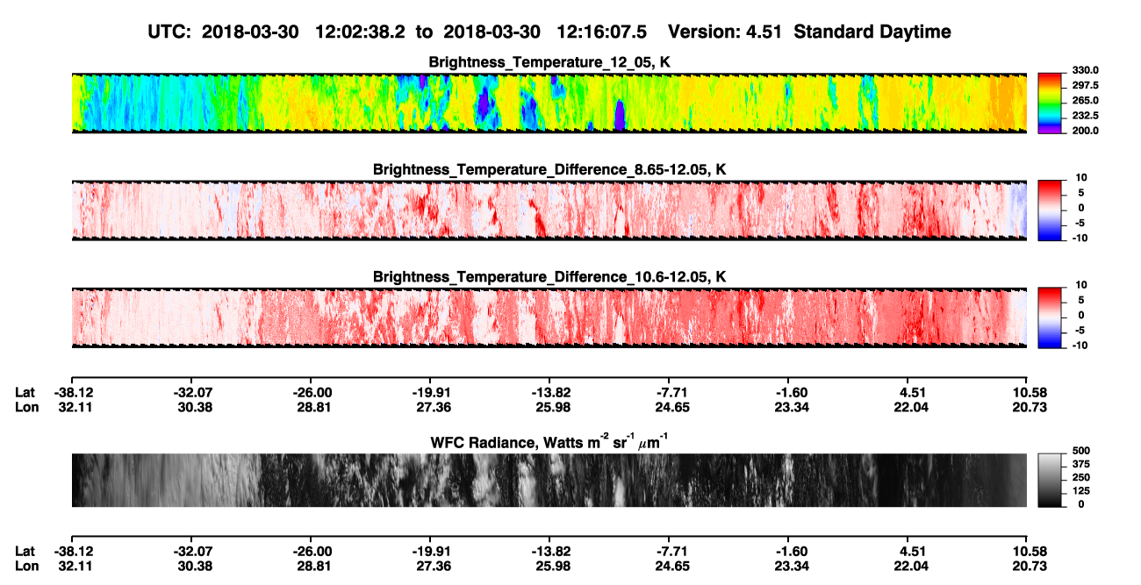This screenshot has width=1141, height=585.
Task: Select the WFC Radiance grayscale image strip
Action: tap(549, 480)
